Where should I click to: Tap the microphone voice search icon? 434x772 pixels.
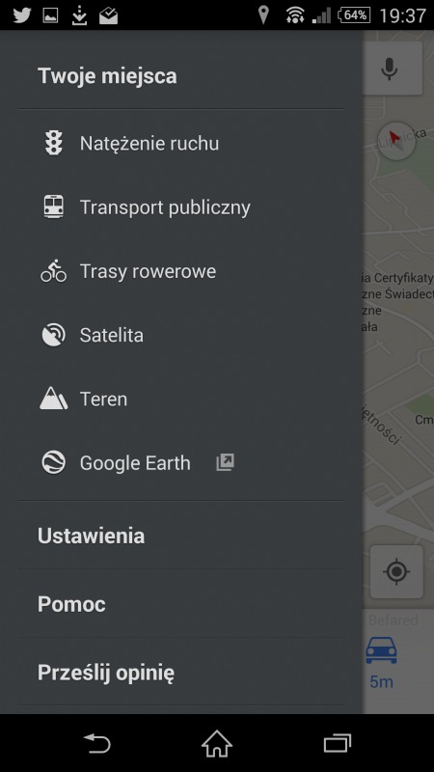(390, 69)
